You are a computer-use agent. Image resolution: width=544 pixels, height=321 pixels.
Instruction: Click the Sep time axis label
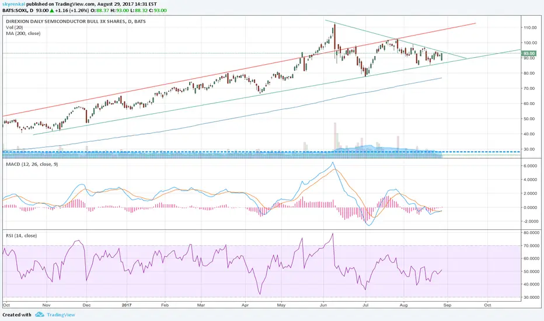(447, 305)
